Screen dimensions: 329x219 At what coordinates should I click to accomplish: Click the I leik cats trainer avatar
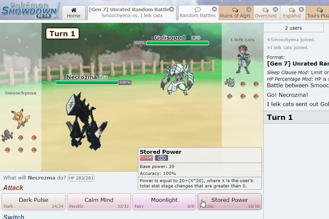click(x=243, y=59)
